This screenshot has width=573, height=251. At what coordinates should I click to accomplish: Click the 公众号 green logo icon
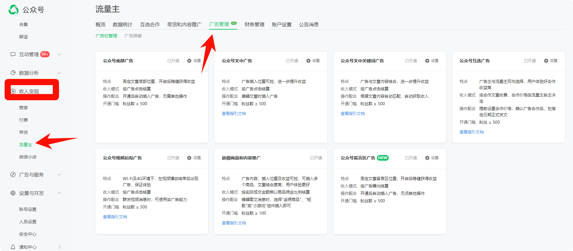point(14,10)
